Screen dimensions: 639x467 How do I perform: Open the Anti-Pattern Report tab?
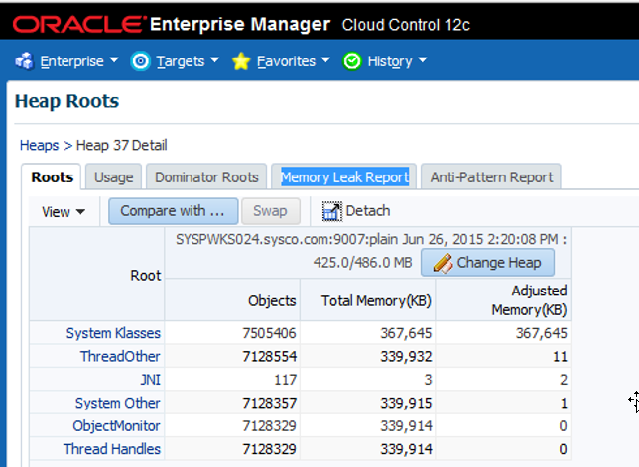491,177
